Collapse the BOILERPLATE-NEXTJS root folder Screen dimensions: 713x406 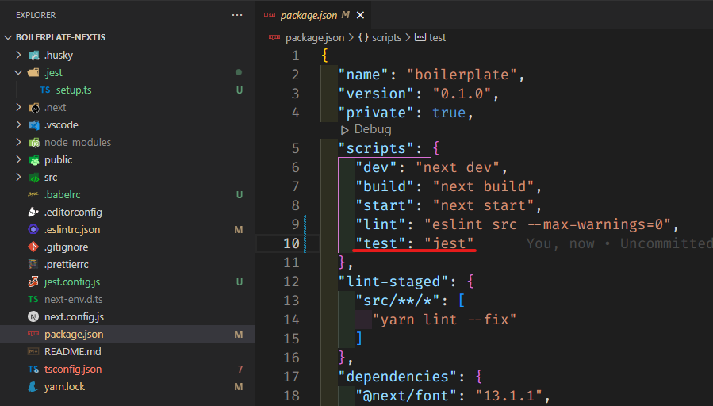tap(9, 37)
